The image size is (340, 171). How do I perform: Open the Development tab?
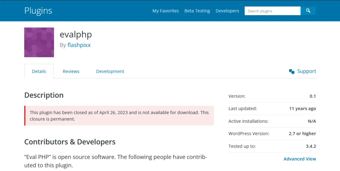coord(110,71)
